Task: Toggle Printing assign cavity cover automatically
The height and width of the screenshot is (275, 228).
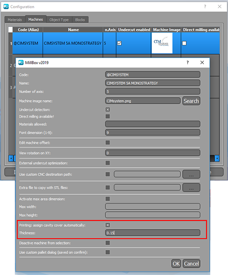Action: pyautogui.click(x=108, y=225)
